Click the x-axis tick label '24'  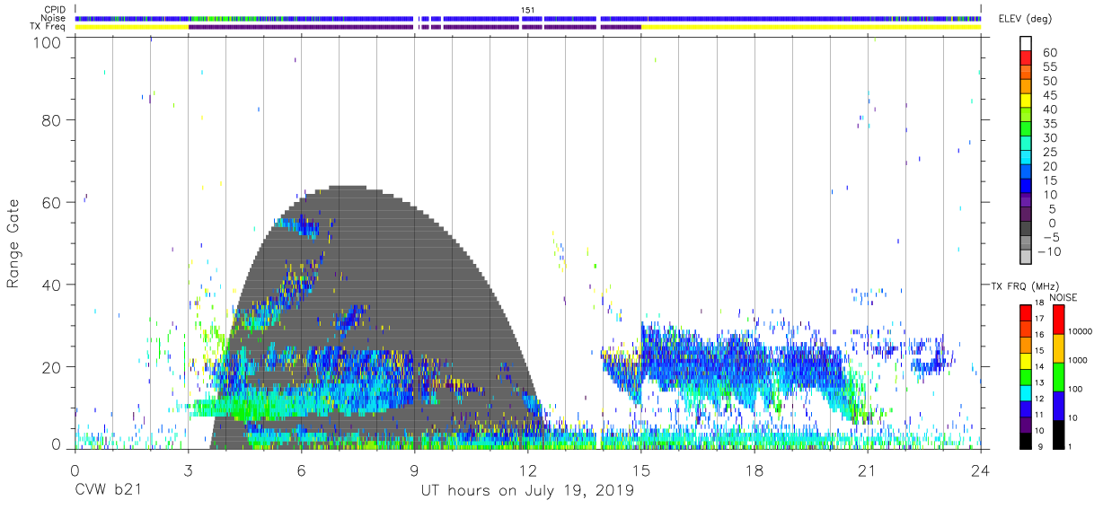pos(981,470)
